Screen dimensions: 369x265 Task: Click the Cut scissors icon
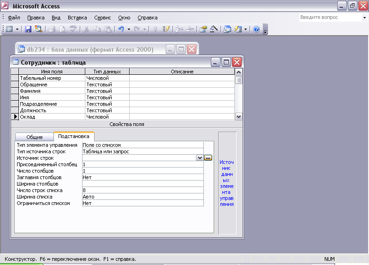click(x=86, y=29)
